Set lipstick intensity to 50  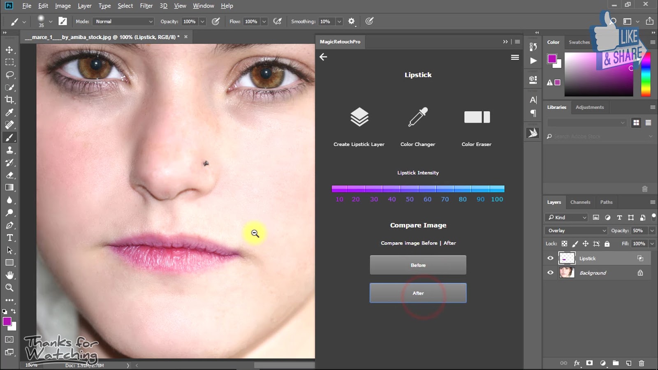410,189
